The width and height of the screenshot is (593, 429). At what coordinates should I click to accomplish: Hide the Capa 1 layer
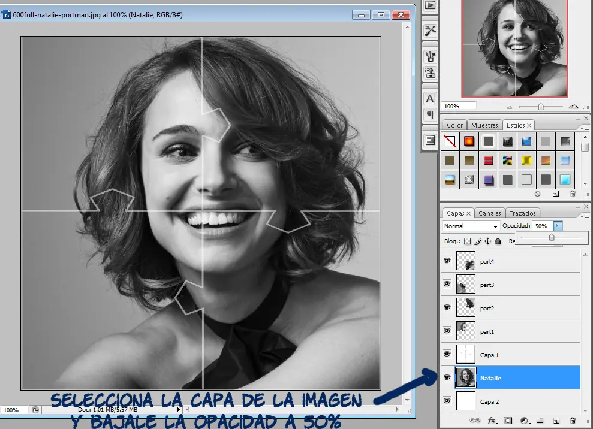tap(447, 354)
